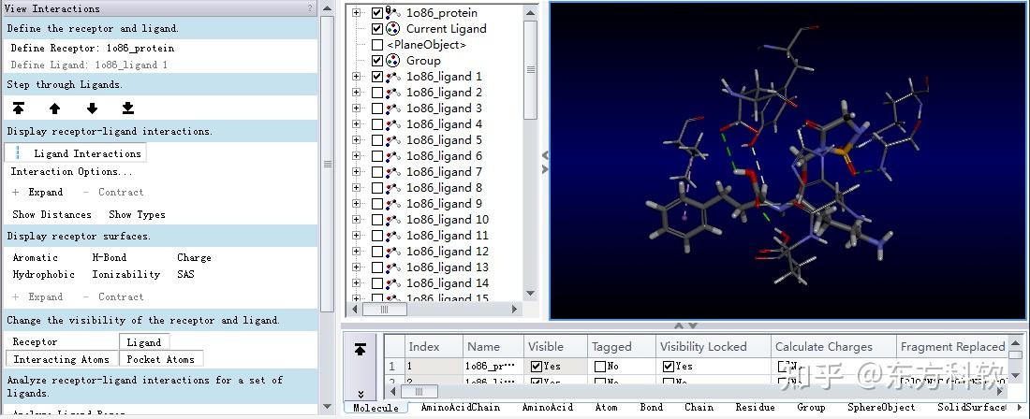Select 1o86_ligand 10 row in hierarchy
The width and height of the screenshot is (1030, 419).
pyautogui.click(x=448, y=220)
